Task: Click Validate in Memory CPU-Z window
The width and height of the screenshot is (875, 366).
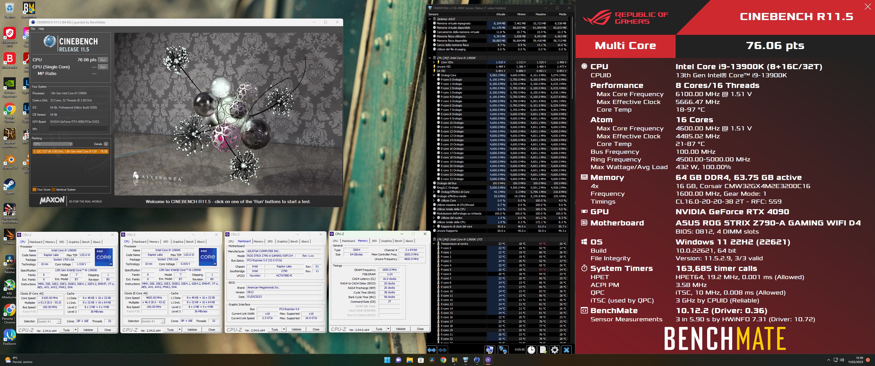Action: [x=400, y=329]
